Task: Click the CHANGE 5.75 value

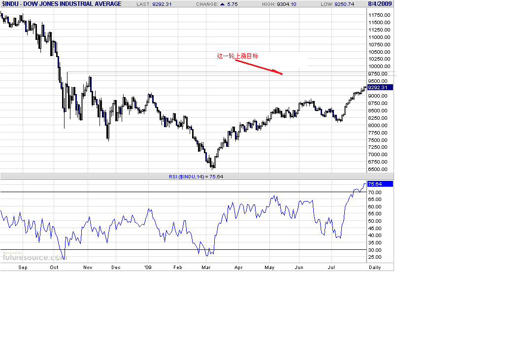Action: [x=217, y=4]
